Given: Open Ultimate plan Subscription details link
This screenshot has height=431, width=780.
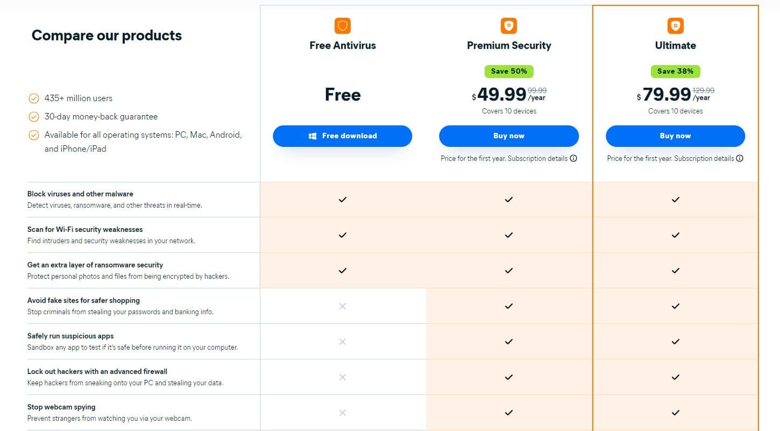Looking at the screenshot, I should click(704, 159).
